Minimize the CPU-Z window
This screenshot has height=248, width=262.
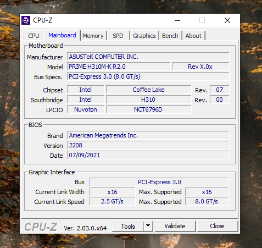click(x=177, y=20)
